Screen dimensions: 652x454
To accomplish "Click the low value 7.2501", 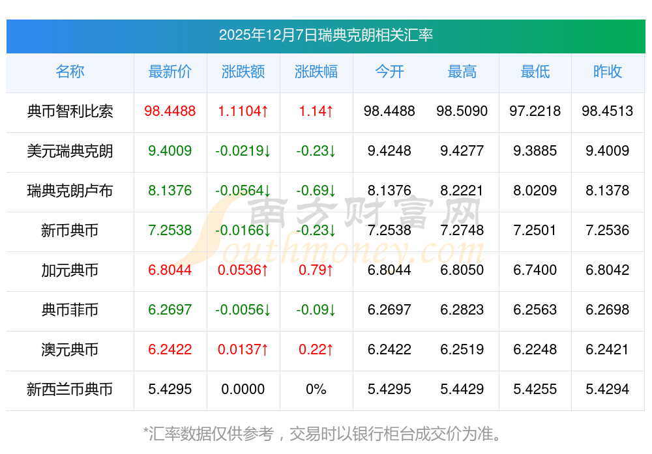I will pyautogui.click(x=535, y=231).
